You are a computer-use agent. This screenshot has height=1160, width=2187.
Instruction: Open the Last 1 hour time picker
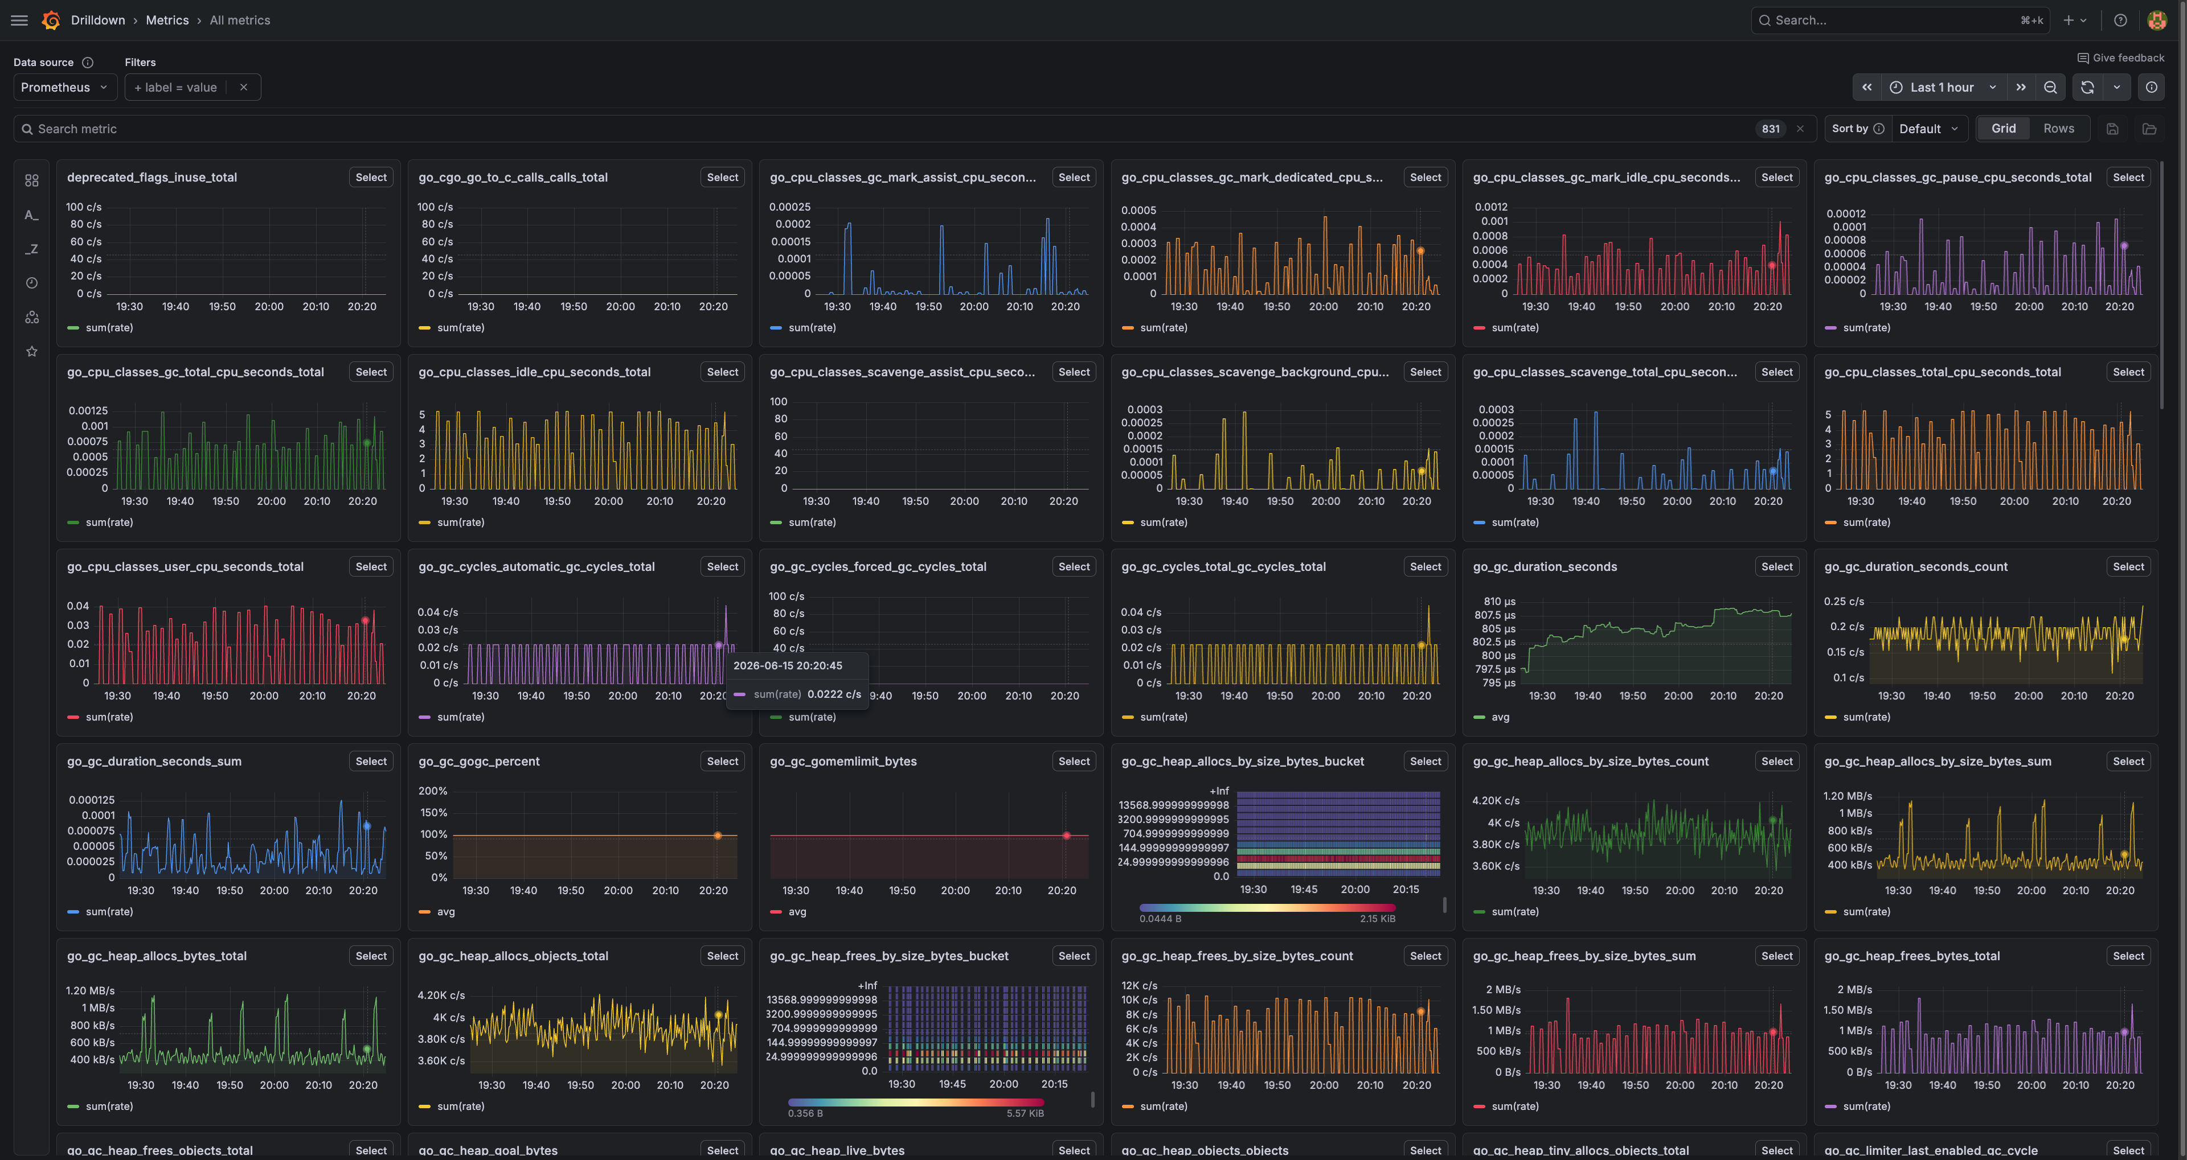pyautogui.click(x=1943, y=88)
